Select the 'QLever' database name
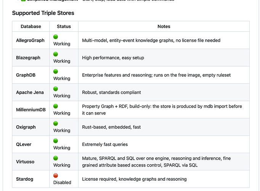The width and height of the screenshot is (260, 191). point(24,144)
